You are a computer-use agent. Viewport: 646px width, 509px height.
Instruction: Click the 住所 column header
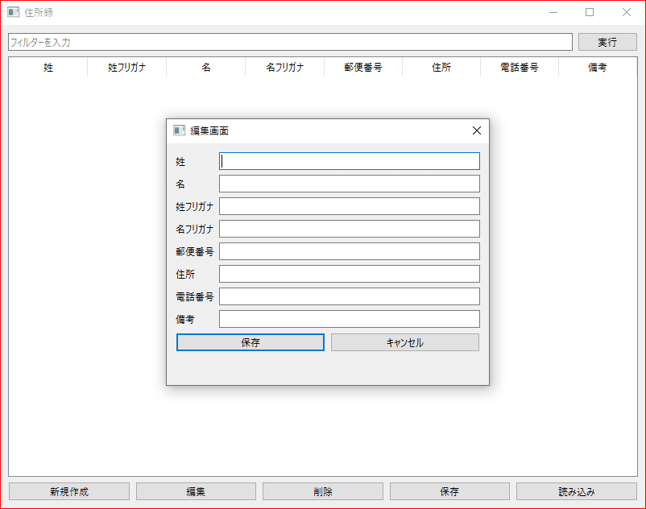pos(441,67)
